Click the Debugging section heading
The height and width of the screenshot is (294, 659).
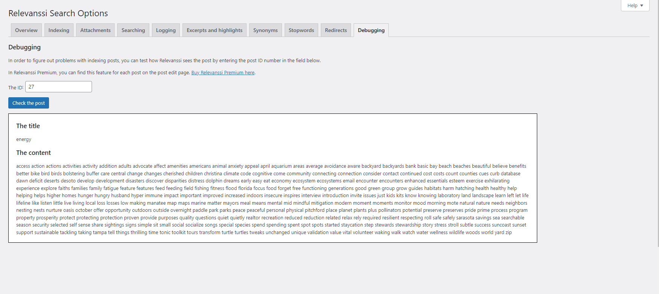click(25, 47)
